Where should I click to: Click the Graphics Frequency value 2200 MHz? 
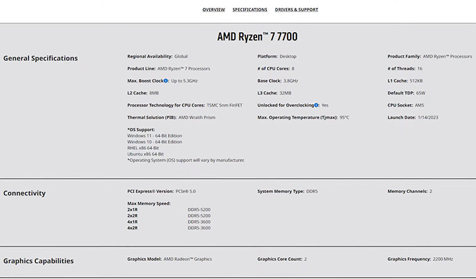(443, 259)
